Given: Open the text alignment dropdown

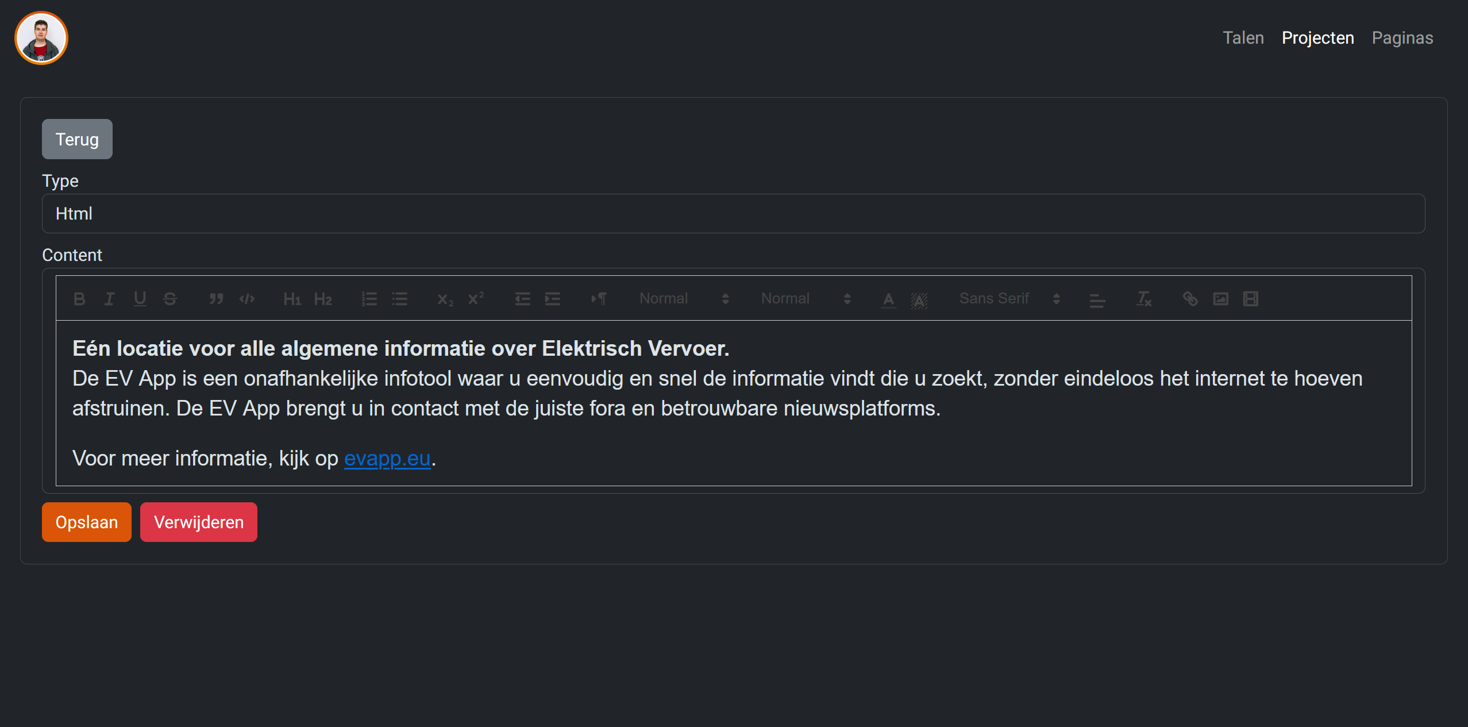Looking at the screenshot, I should 1097,300.
